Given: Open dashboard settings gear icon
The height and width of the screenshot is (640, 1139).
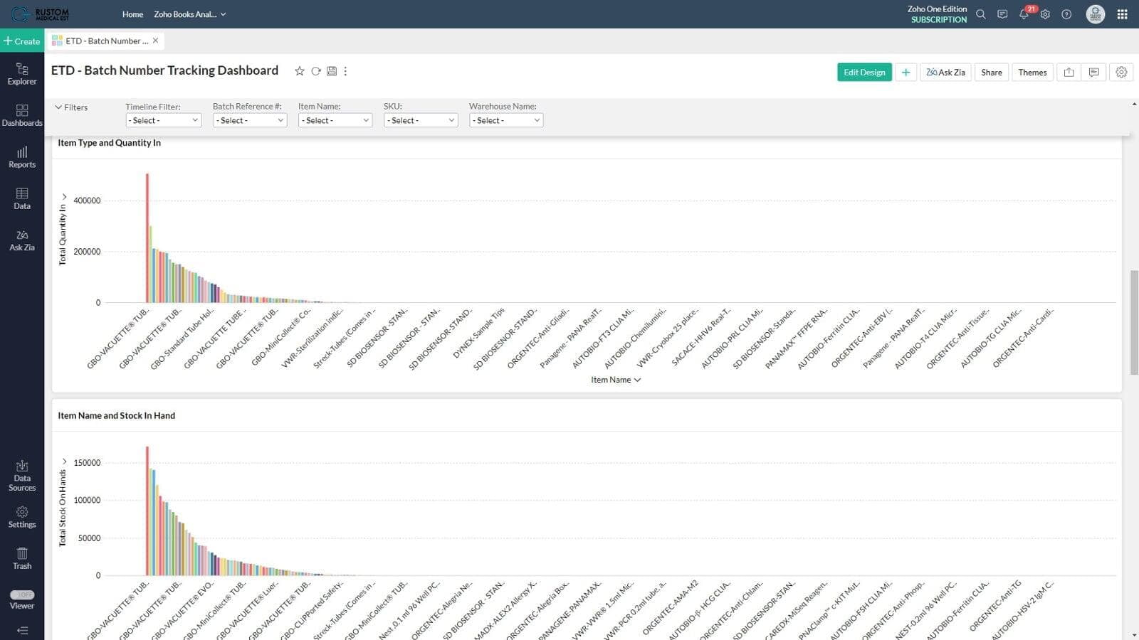Looking at the screenshot, I should click(1121, 72).
